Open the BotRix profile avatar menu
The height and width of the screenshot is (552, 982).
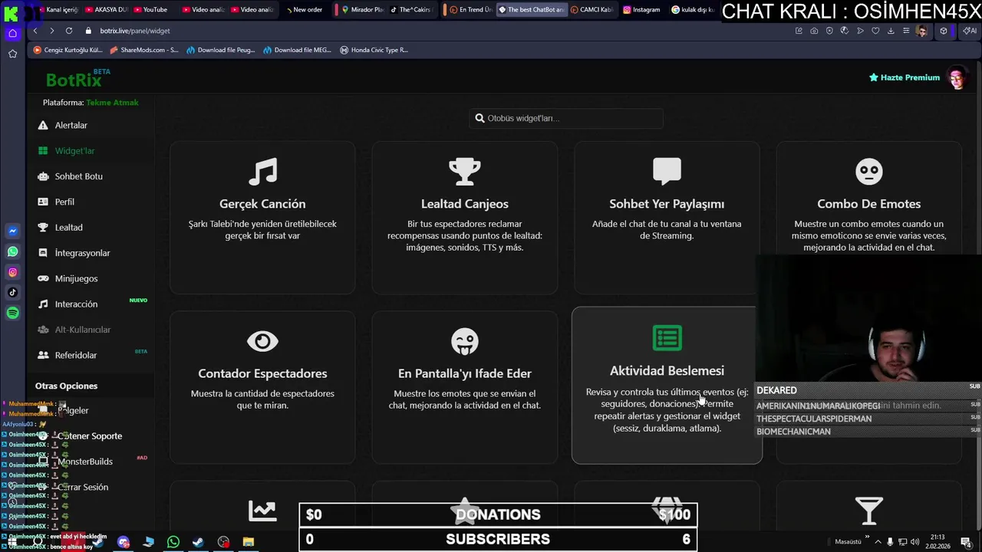coord(956,77)
